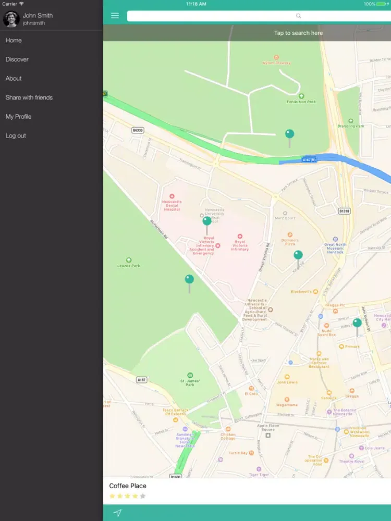391x521 pixels.
Task: Open the Discover menu item
Action: (17, 59)
